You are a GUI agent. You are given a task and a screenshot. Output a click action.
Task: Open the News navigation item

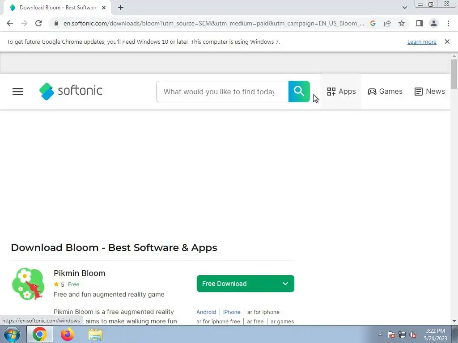tap(430, 92)
